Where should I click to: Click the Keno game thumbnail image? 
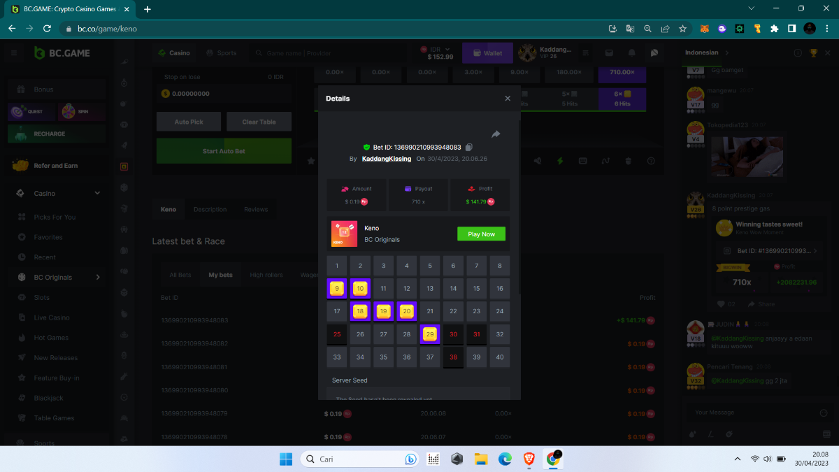click(344, 234)
